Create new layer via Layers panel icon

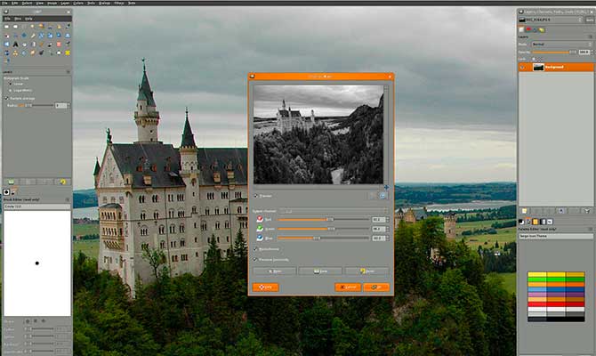524,211
